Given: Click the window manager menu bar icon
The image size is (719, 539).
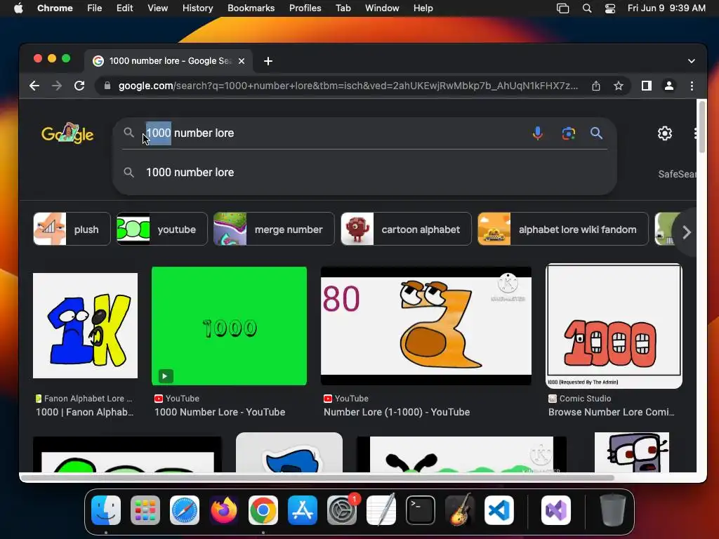Looking at the screenshot, I should coord(562,8).
